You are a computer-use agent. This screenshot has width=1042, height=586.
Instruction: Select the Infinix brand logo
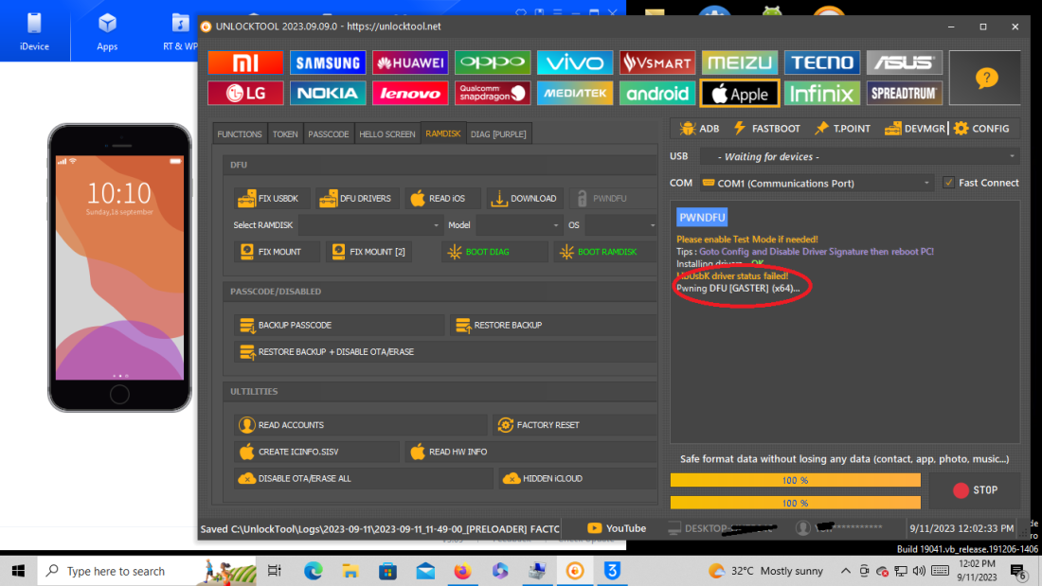[x=822, y=93]
